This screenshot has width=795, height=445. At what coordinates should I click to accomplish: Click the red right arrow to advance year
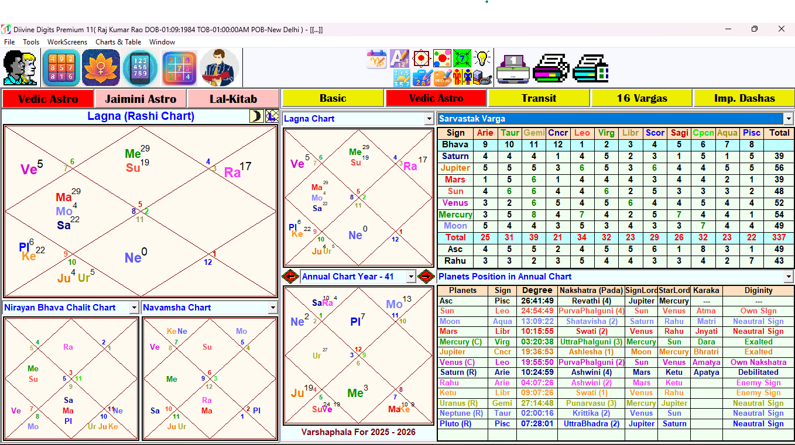point(427,276)
